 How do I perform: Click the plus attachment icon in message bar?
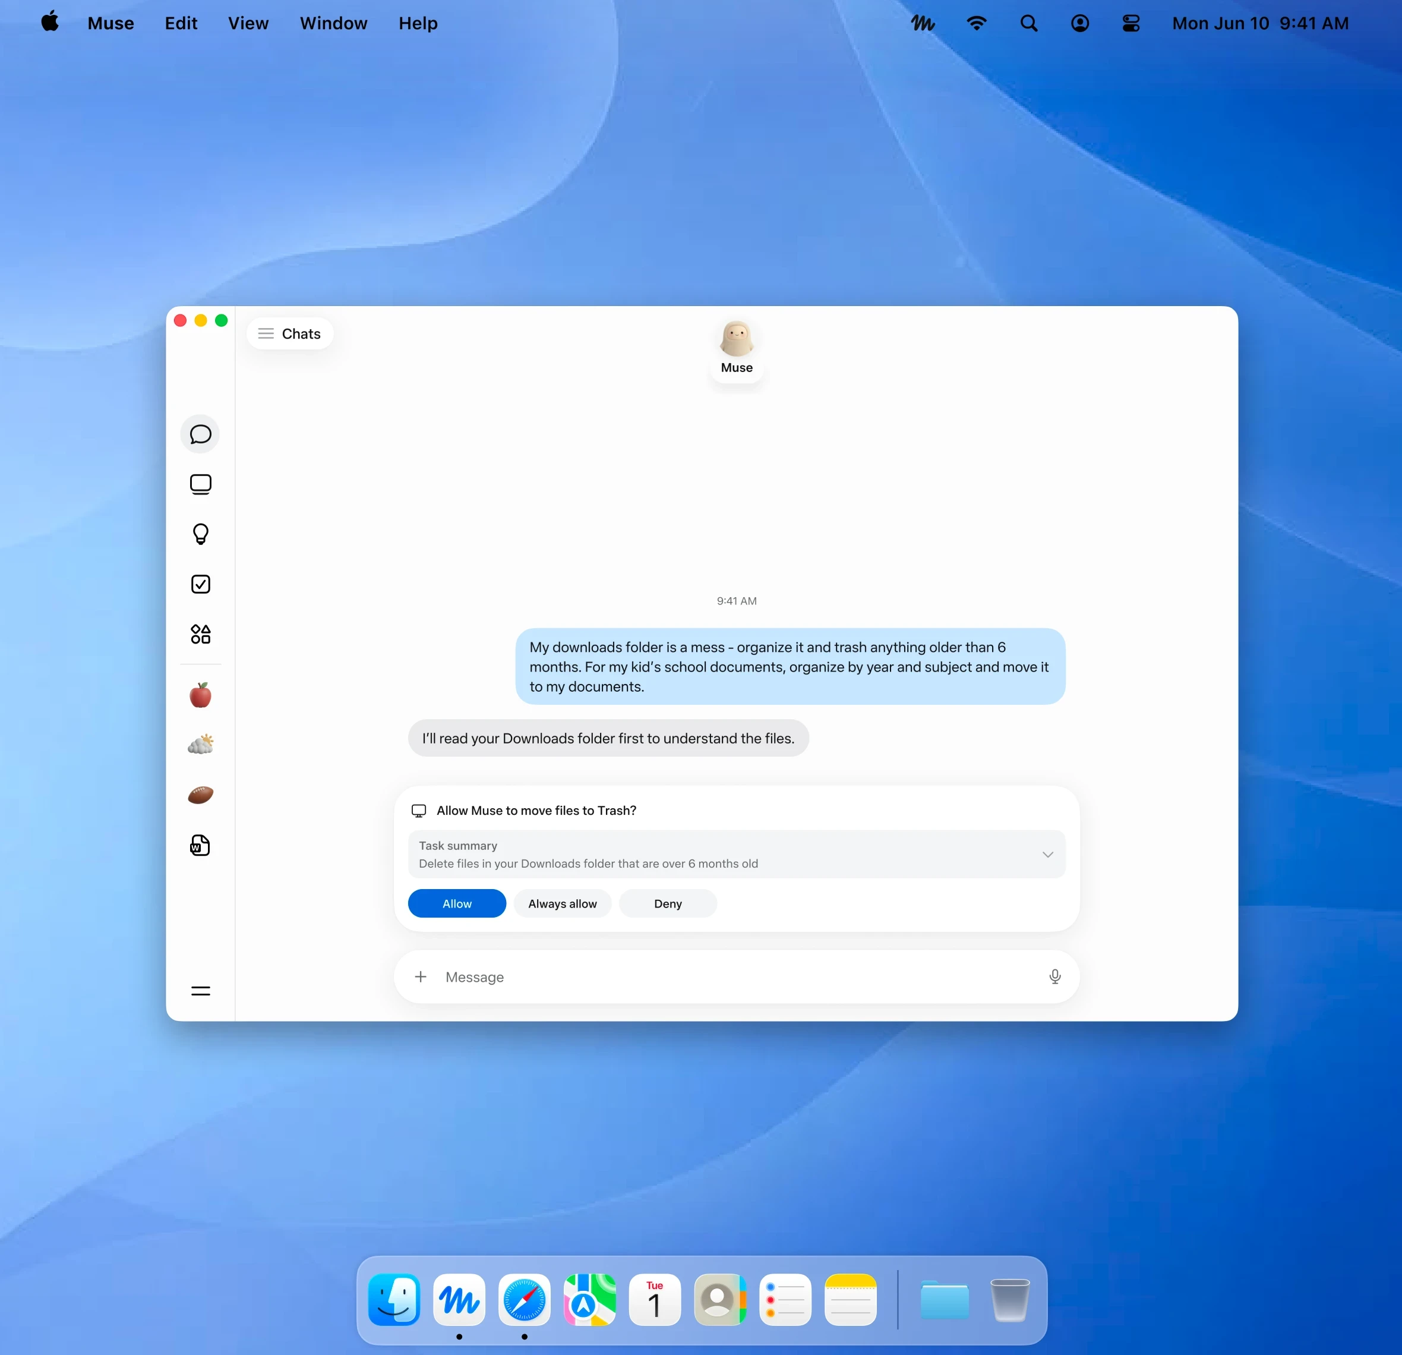[x=421, y=976]
